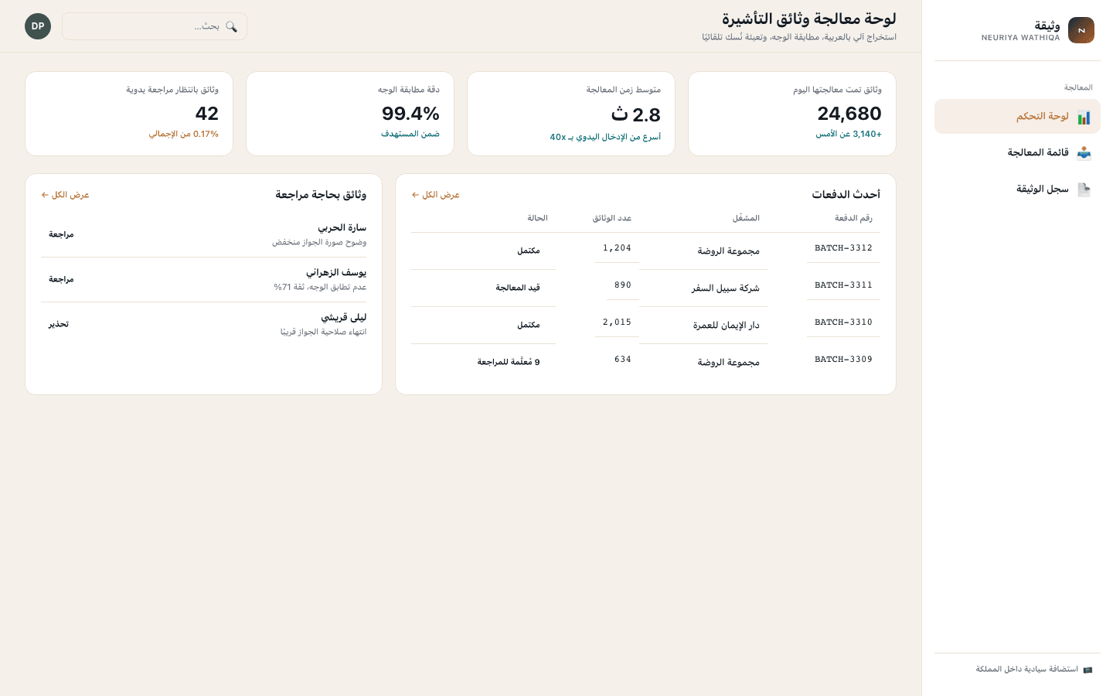Click operator شركة سبيل السفر
This screenshot has width=1113, height=696.
tap(726, 288)
